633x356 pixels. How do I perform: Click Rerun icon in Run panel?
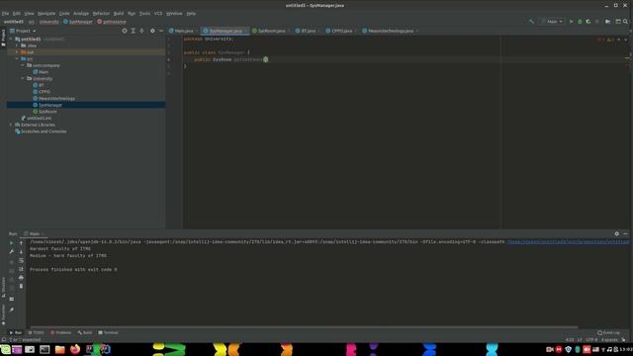(x=11, y=243)
